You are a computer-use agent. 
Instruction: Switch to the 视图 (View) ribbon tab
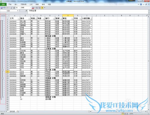pyautogui.click(x=49, y=4)
